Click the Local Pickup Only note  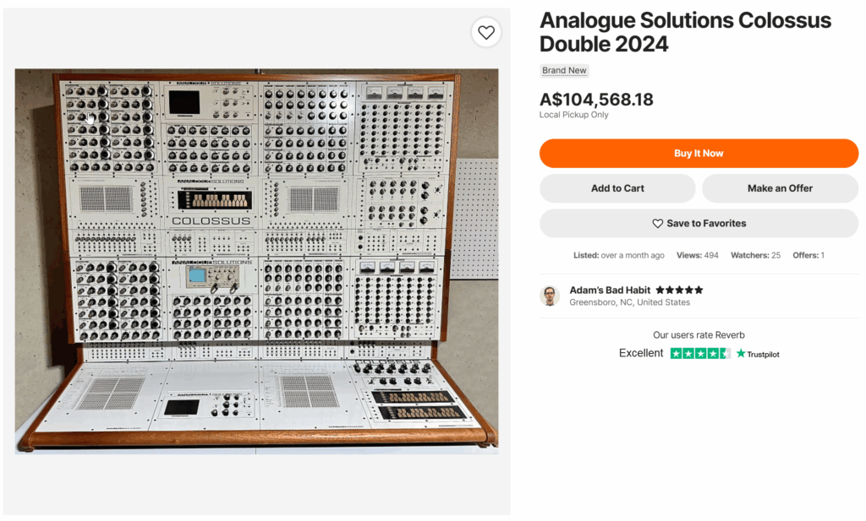click(x=573, y=115)
